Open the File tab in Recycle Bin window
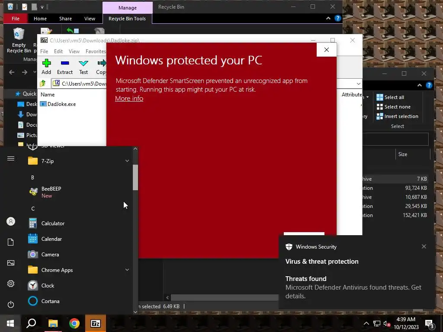 pos(16,19)
